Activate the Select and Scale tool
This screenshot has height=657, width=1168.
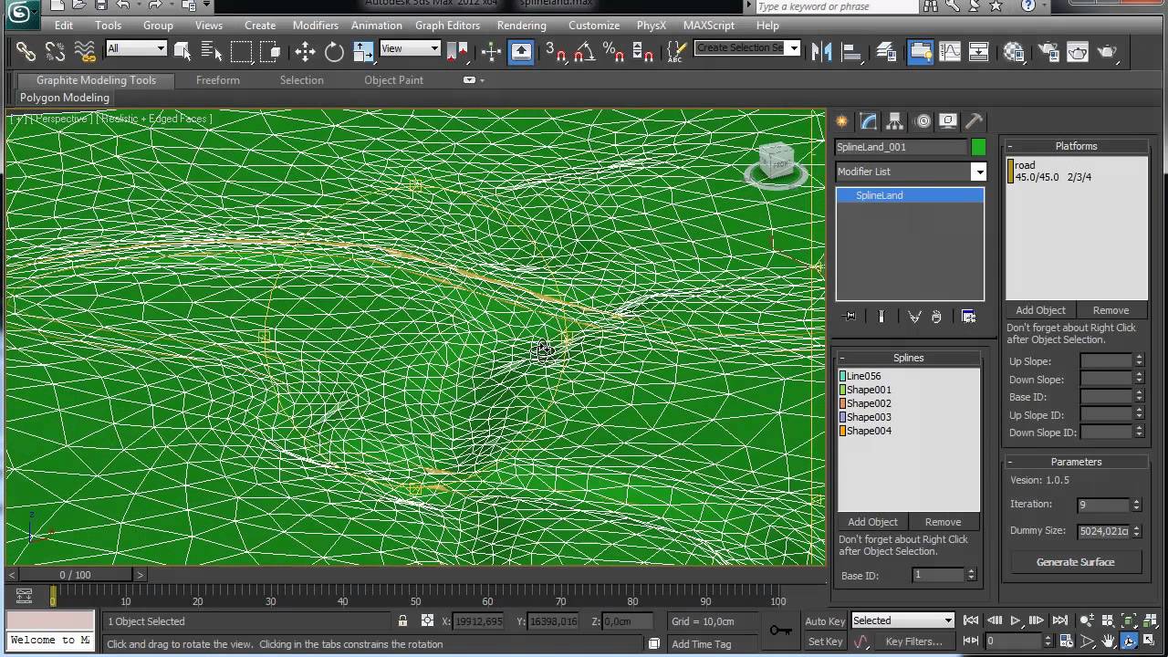(x=363, y=51)
